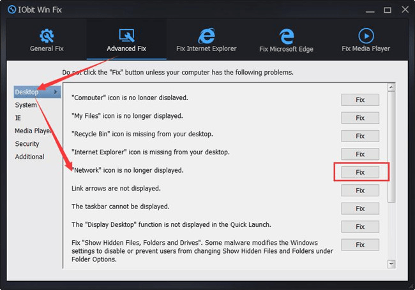Viewport: 415px width, 290px height.
Task: Open the Fix Media Player tab label
Action: tap(366, 48)
